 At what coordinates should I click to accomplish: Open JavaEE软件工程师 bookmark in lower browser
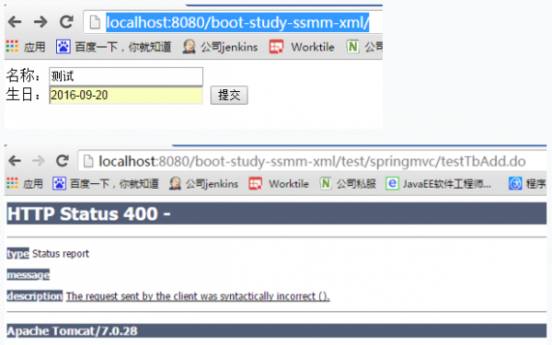pyautogui.click(x=438, y=184)
